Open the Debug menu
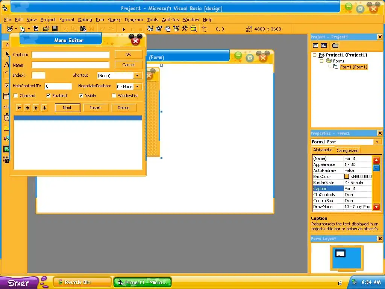 tap(85, 20)
